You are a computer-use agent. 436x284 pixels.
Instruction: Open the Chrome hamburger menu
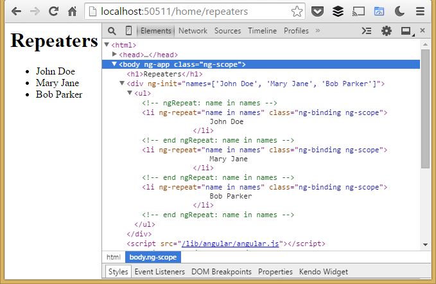(420, 12)
